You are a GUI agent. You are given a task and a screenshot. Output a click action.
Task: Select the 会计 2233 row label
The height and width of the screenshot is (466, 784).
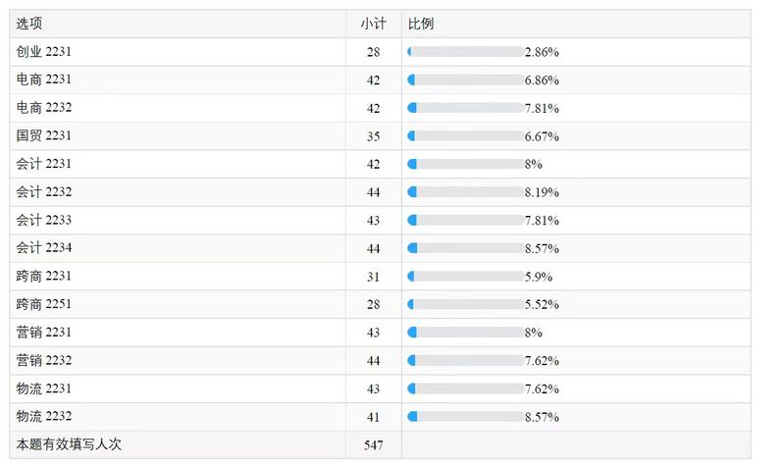(44, 220)
